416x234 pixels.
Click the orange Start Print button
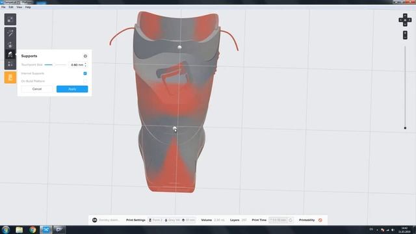coord(10,77)
